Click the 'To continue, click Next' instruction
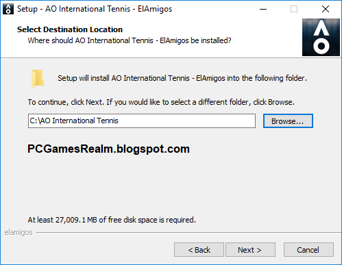Image resolution: width=342 pixels, height=265 pixels. tap(161, 102)
